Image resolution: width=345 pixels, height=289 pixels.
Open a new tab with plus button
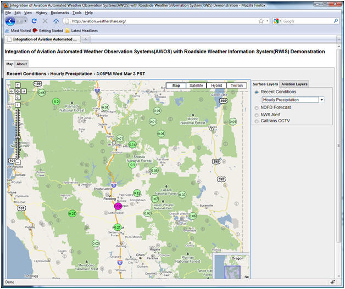point(86,39)
